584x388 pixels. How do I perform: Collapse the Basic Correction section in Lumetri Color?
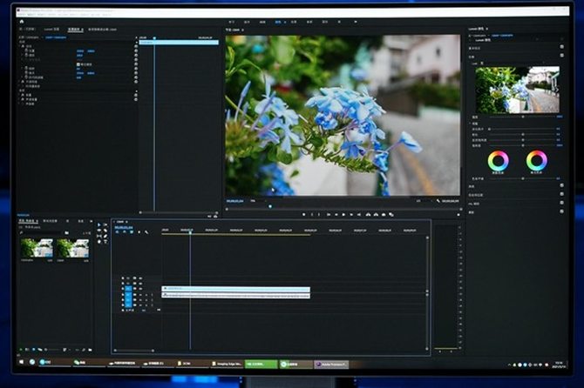[x=477, y=49]
